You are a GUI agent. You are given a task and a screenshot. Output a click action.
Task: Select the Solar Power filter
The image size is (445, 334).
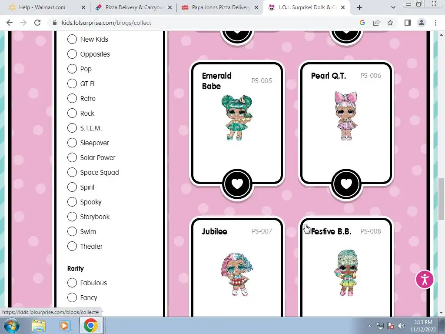coord(72,157)
